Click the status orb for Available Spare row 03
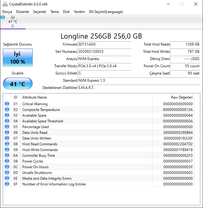 click(7, 115)
